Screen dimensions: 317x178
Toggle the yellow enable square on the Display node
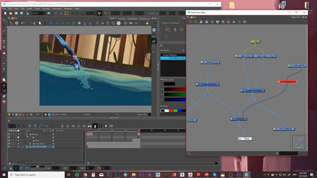pyautogui.click(x=240, y=139)
